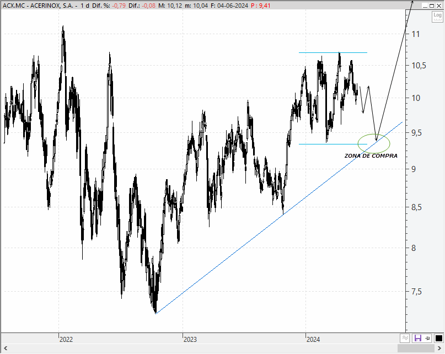Open the black color swatch
The image size is (445, 354).
point(439,339)
